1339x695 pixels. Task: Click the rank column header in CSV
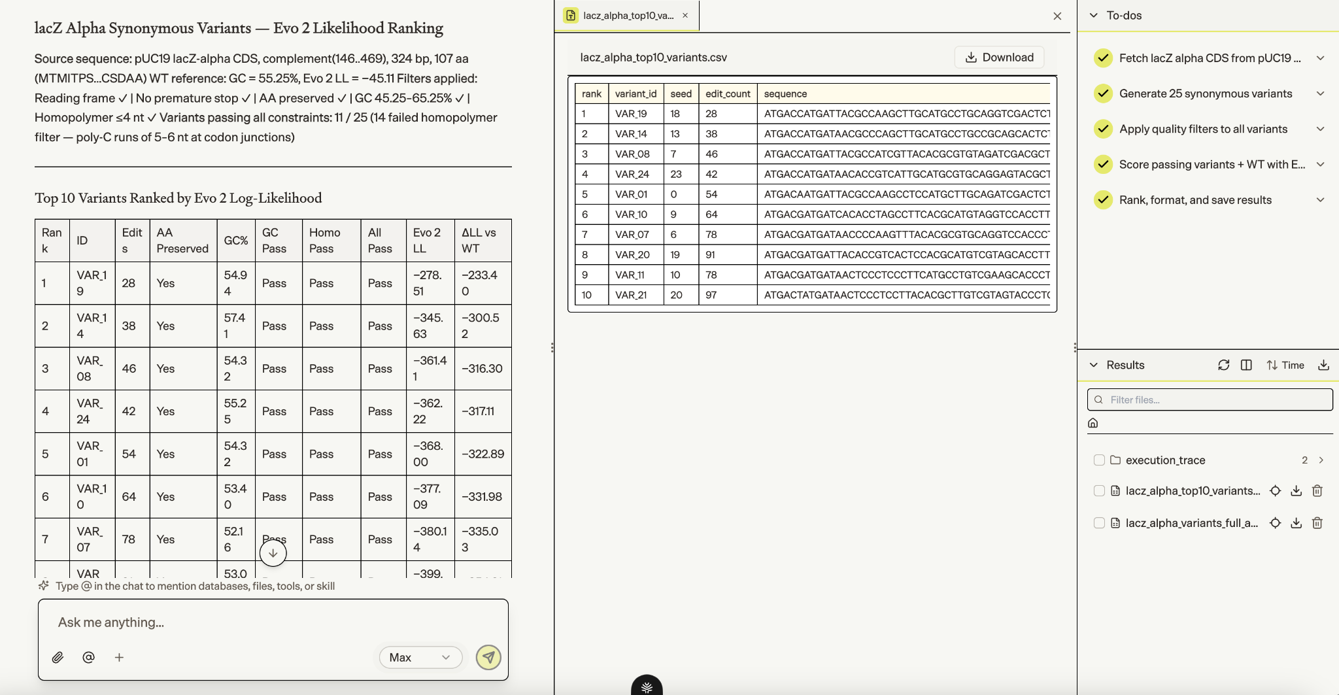click(x=592, y=93)
